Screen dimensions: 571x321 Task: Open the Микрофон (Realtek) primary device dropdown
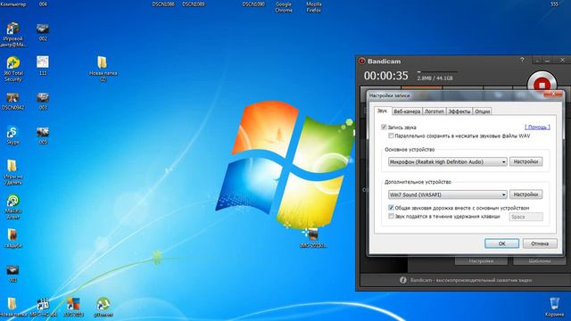click(448, 161)
